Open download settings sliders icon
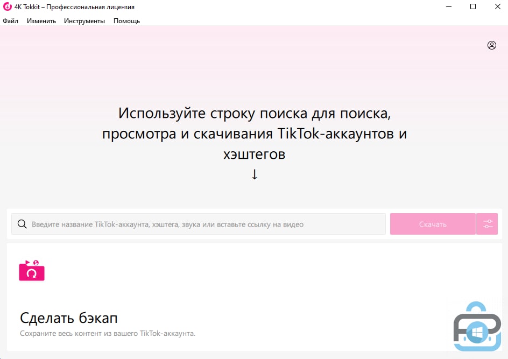 click(487, 224)
